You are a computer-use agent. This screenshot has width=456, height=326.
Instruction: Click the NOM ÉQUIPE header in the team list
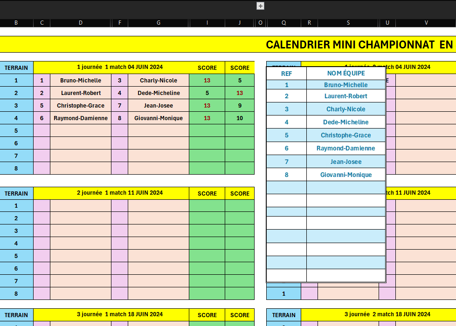(x=346, y=74)
